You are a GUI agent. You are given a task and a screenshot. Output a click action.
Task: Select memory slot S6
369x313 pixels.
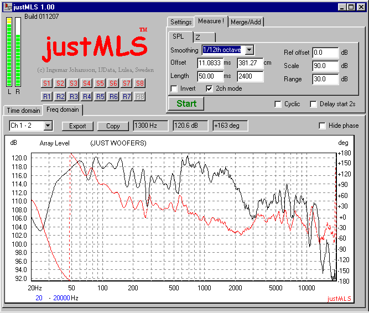point(113,84)
